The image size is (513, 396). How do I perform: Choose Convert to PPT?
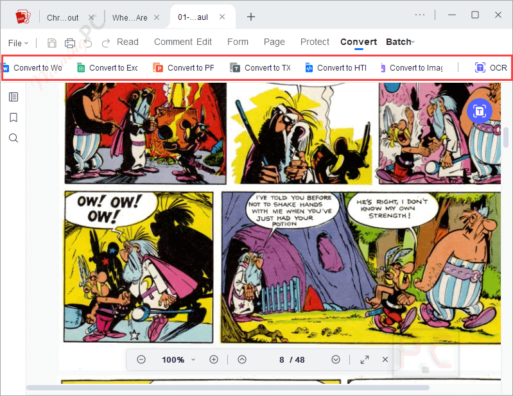[184, 67]
